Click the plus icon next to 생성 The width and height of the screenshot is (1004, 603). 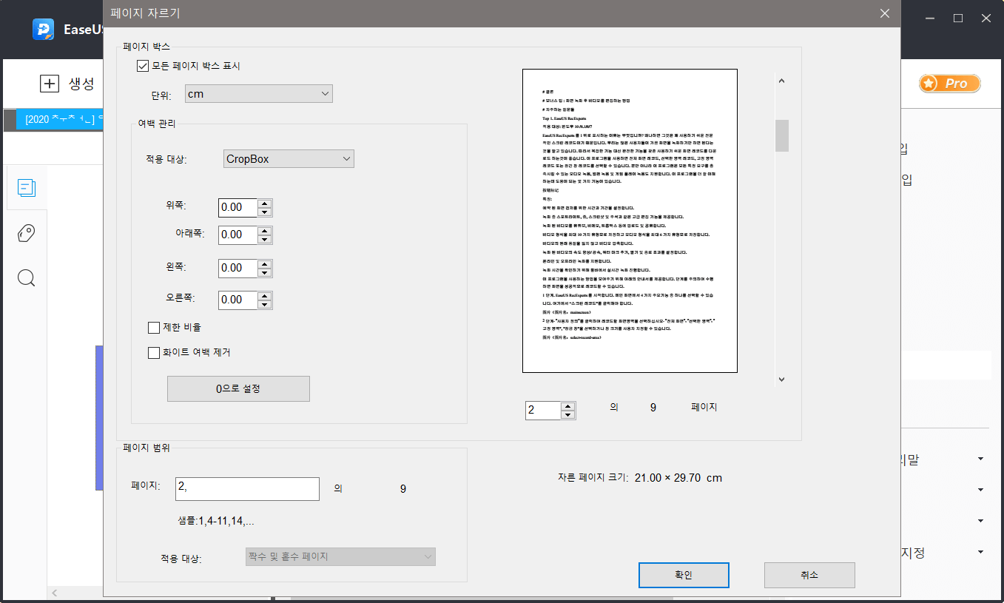(49, 84)
